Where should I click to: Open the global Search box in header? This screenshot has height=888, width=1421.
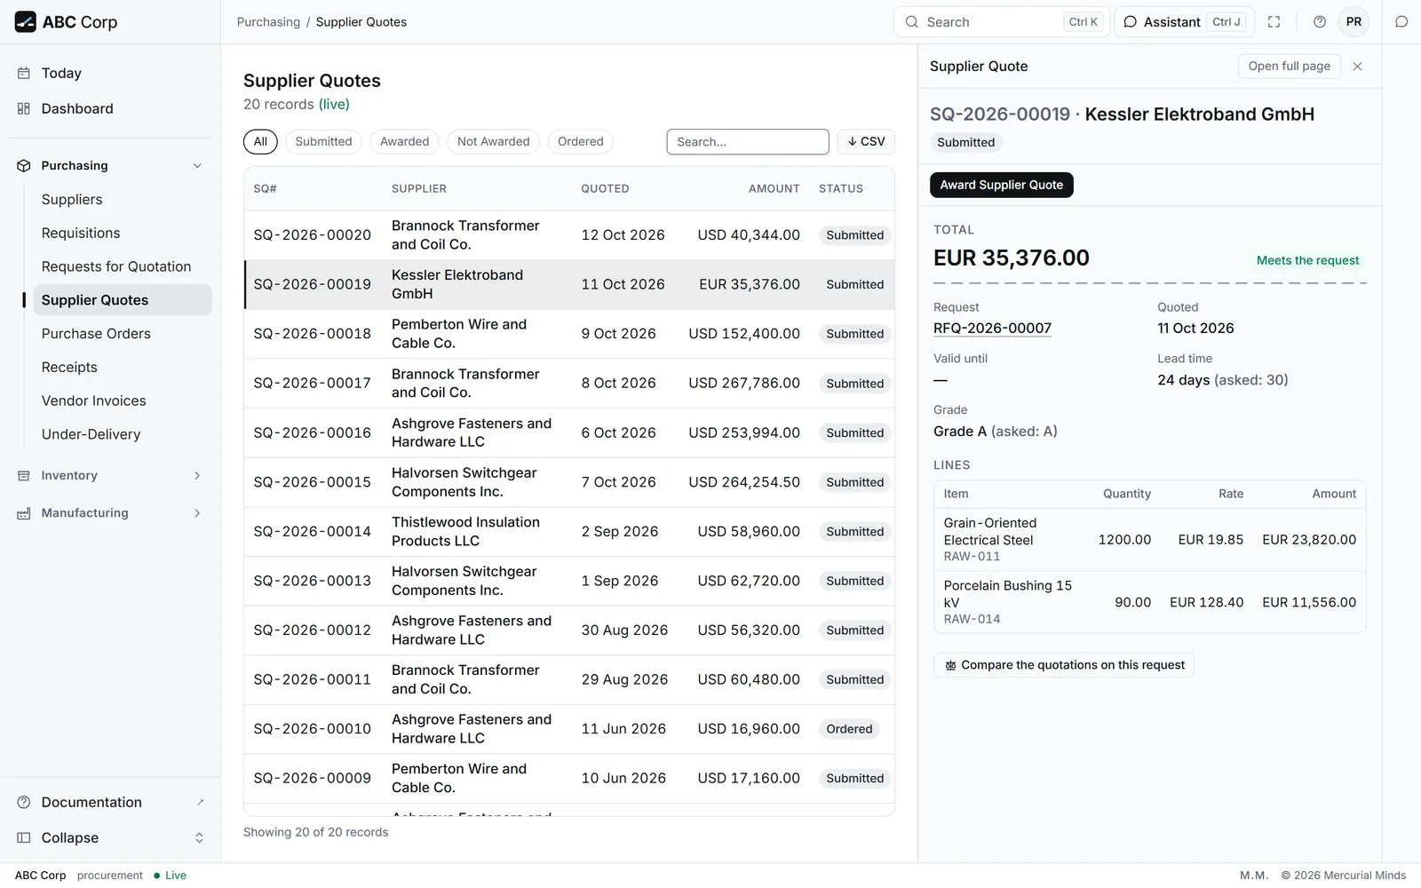click(1001, 22)
